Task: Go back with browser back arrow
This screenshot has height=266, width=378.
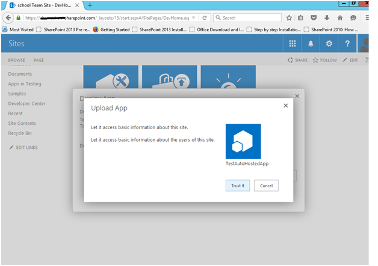Action: pyautogui.click(x=8, y=18)
